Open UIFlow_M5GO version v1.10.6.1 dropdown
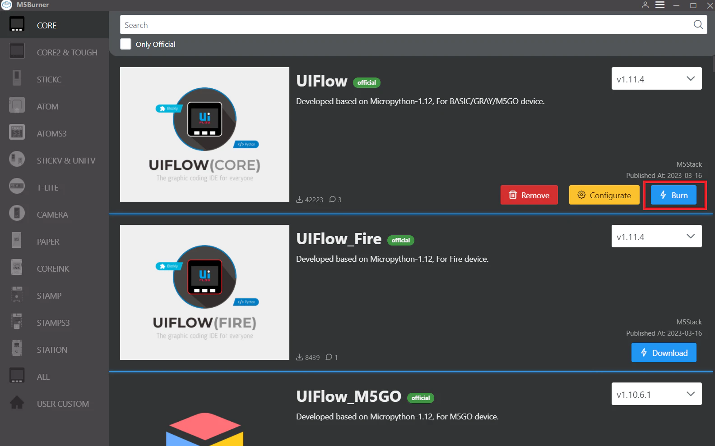 tap(656, 394)
